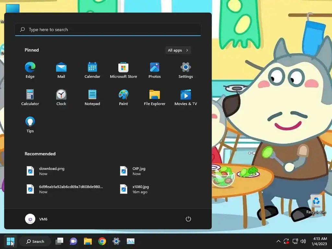Launch Notepad from pinned apps
The height and width of the screenshot is (249, 332).
pyautogui.click(x=92, y=97)
